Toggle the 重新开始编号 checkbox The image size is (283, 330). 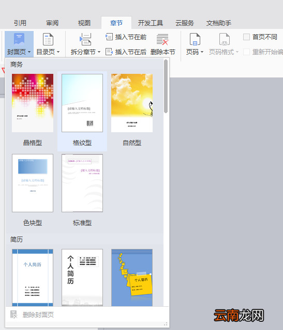coord(246,52)
